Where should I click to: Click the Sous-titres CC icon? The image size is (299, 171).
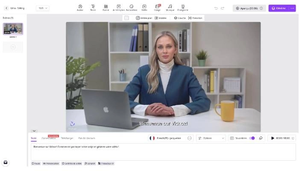click(x=232, y=138)
